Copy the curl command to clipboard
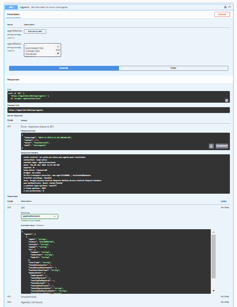This screenshot has width=237, height=307. pos(227,100)
